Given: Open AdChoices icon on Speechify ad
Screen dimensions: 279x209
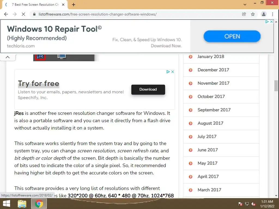Looking at the screenshot, I should 168,72.
